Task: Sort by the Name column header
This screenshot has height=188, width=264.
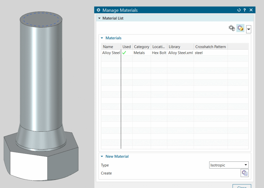Action: [108, 47]
